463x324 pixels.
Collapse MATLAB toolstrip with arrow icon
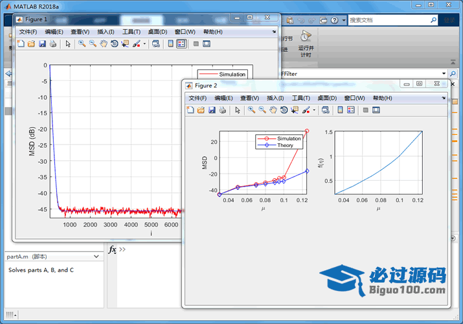click(x=453, y=62)
